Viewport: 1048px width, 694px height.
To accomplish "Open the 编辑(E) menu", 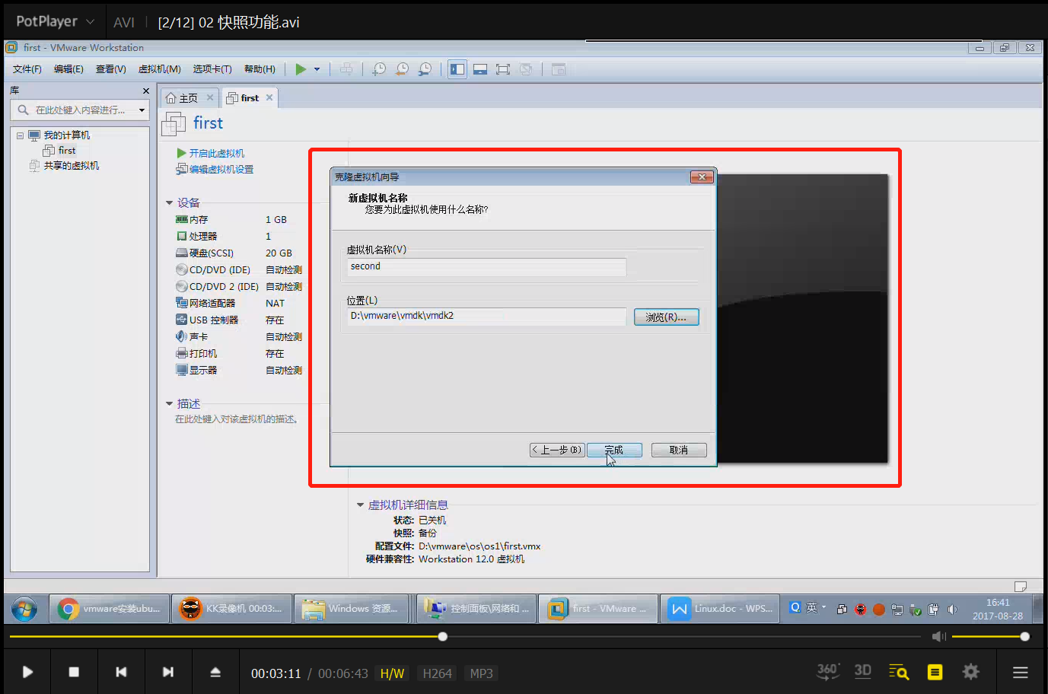I will (68, 69).
